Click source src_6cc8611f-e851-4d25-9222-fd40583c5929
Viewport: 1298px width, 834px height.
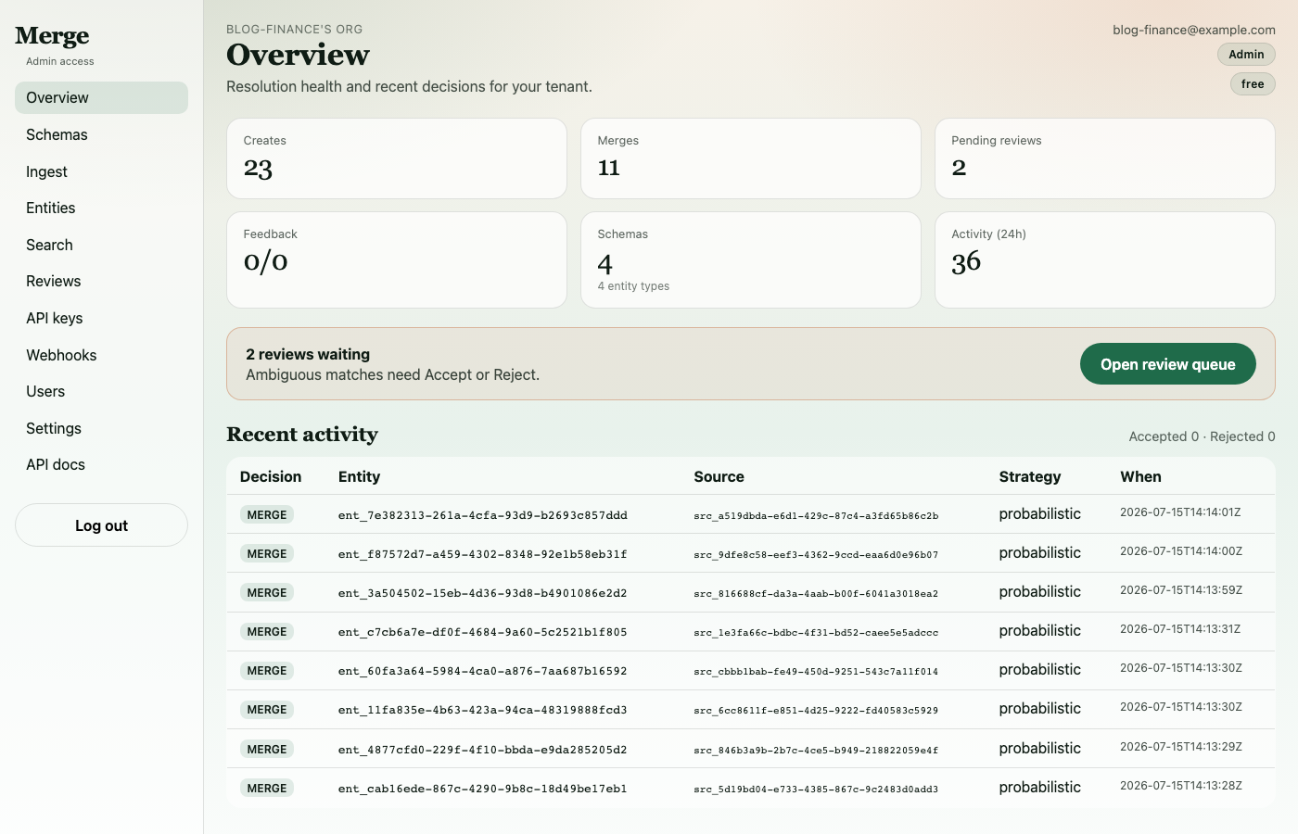pyautogui.click(x=816, y=711)
